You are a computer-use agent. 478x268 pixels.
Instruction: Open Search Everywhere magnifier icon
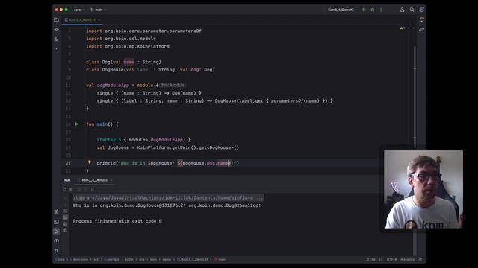click(412, 10)
